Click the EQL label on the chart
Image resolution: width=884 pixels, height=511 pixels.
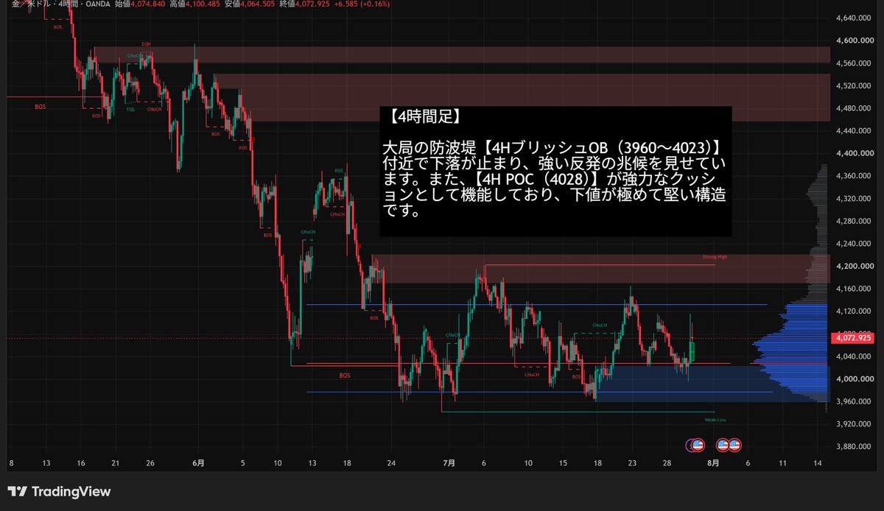[130, 109]
